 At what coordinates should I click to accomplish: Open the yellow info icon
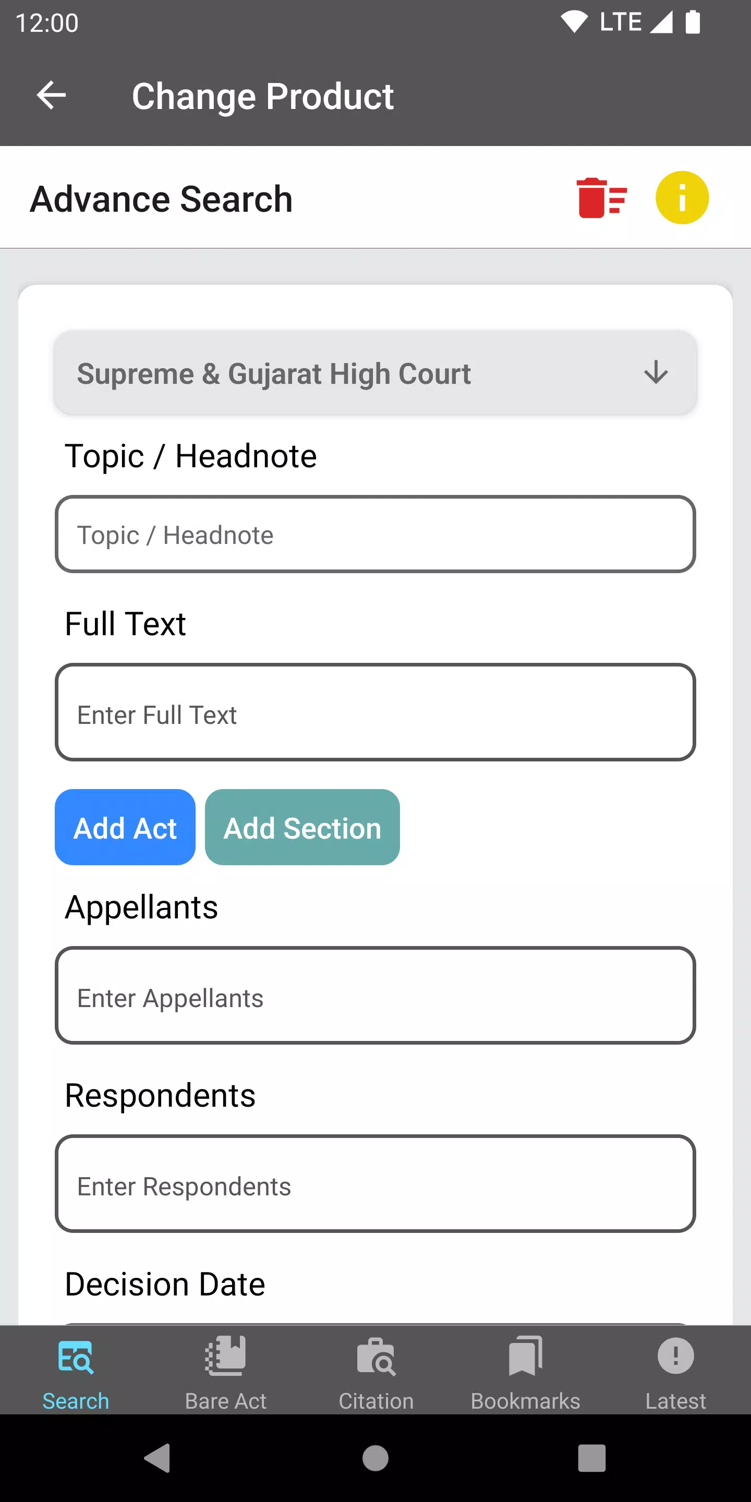pyautogui.click(x=682, y=198)
